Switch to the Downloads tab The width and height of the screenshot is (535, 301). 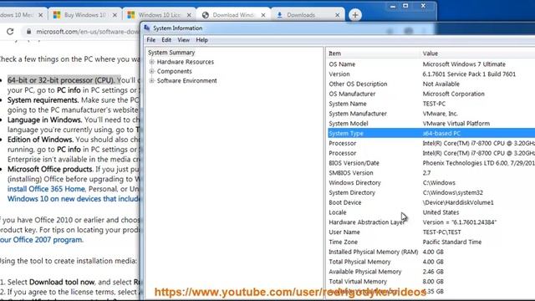308,15
